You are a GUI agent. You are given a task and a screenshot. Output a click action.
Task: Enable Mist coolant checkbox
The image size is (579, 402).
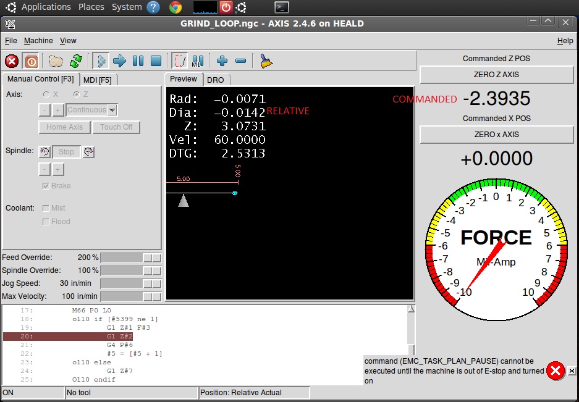(x=46, y=208)
